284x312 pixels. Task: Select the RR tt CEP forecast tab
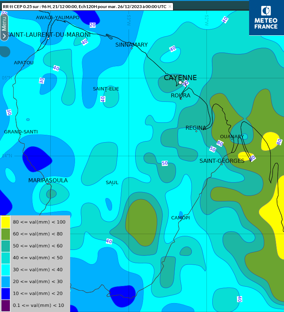[84, 7]
